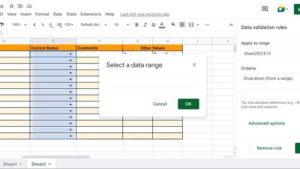Open comment history icon
The width and height of the screenshot is (300, 169).
[x=265, y=9]
